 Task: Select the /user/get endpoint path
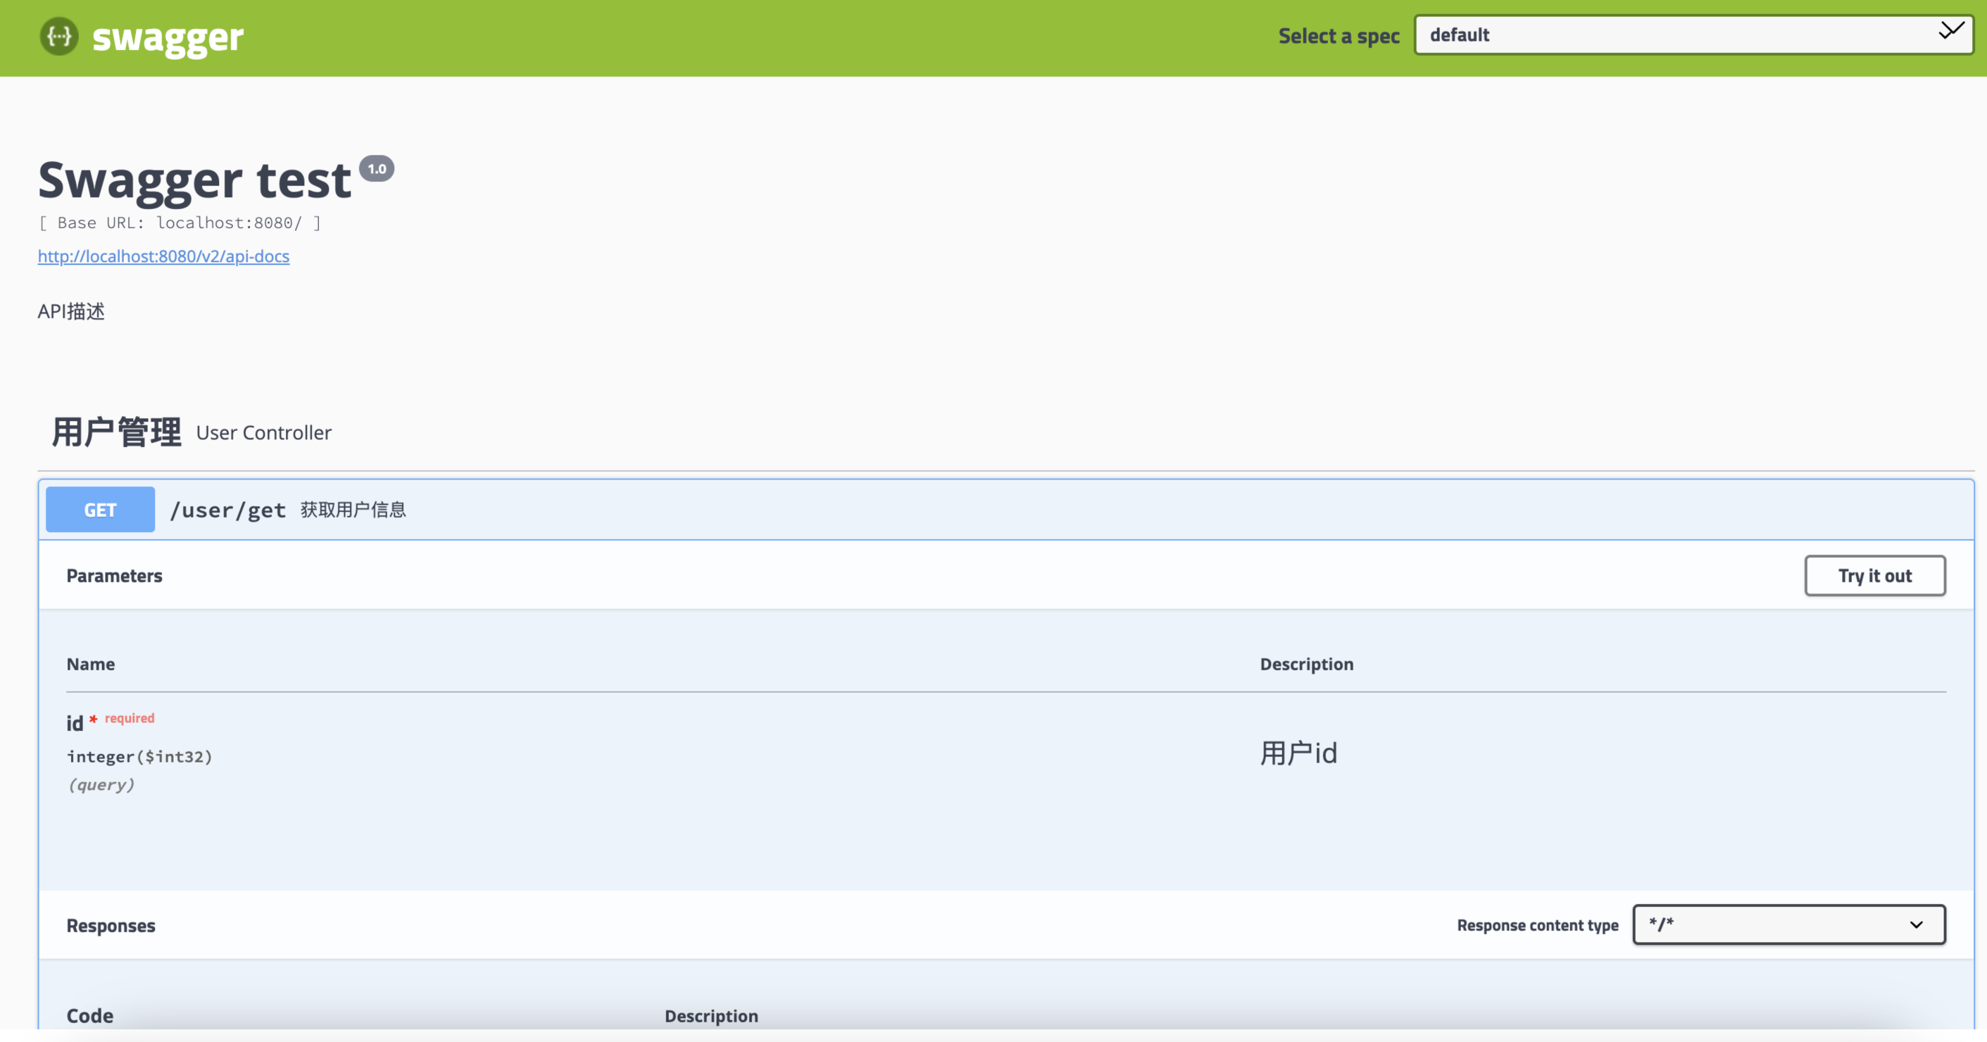click(x=227, y=509)
